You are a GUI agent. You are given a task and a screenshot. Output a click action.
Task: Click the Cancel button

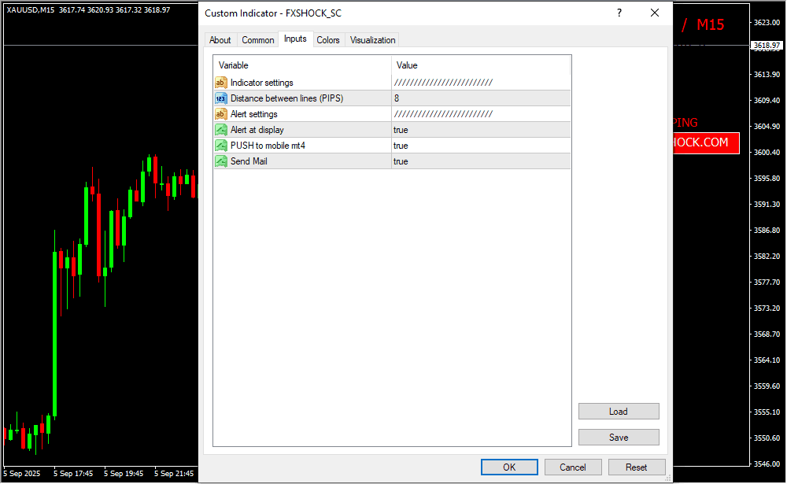pos(573,467)
